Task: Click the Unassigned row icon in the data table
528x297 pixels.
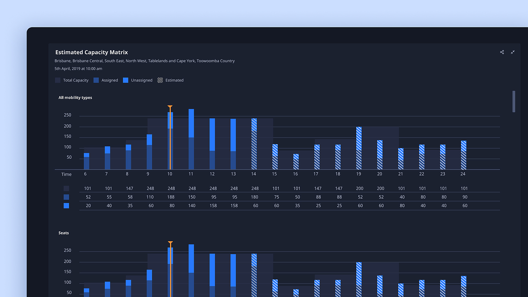Action: 66,206
